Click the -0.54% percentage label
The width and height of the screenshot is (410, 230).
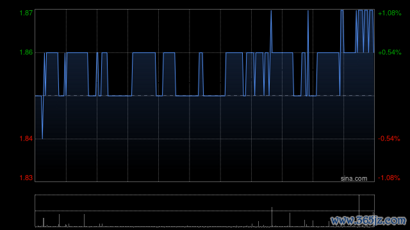coord(389,139)
